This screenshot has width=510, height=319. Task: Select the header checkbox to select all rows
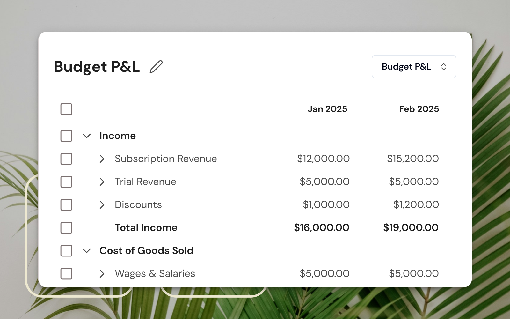[66, 109]
